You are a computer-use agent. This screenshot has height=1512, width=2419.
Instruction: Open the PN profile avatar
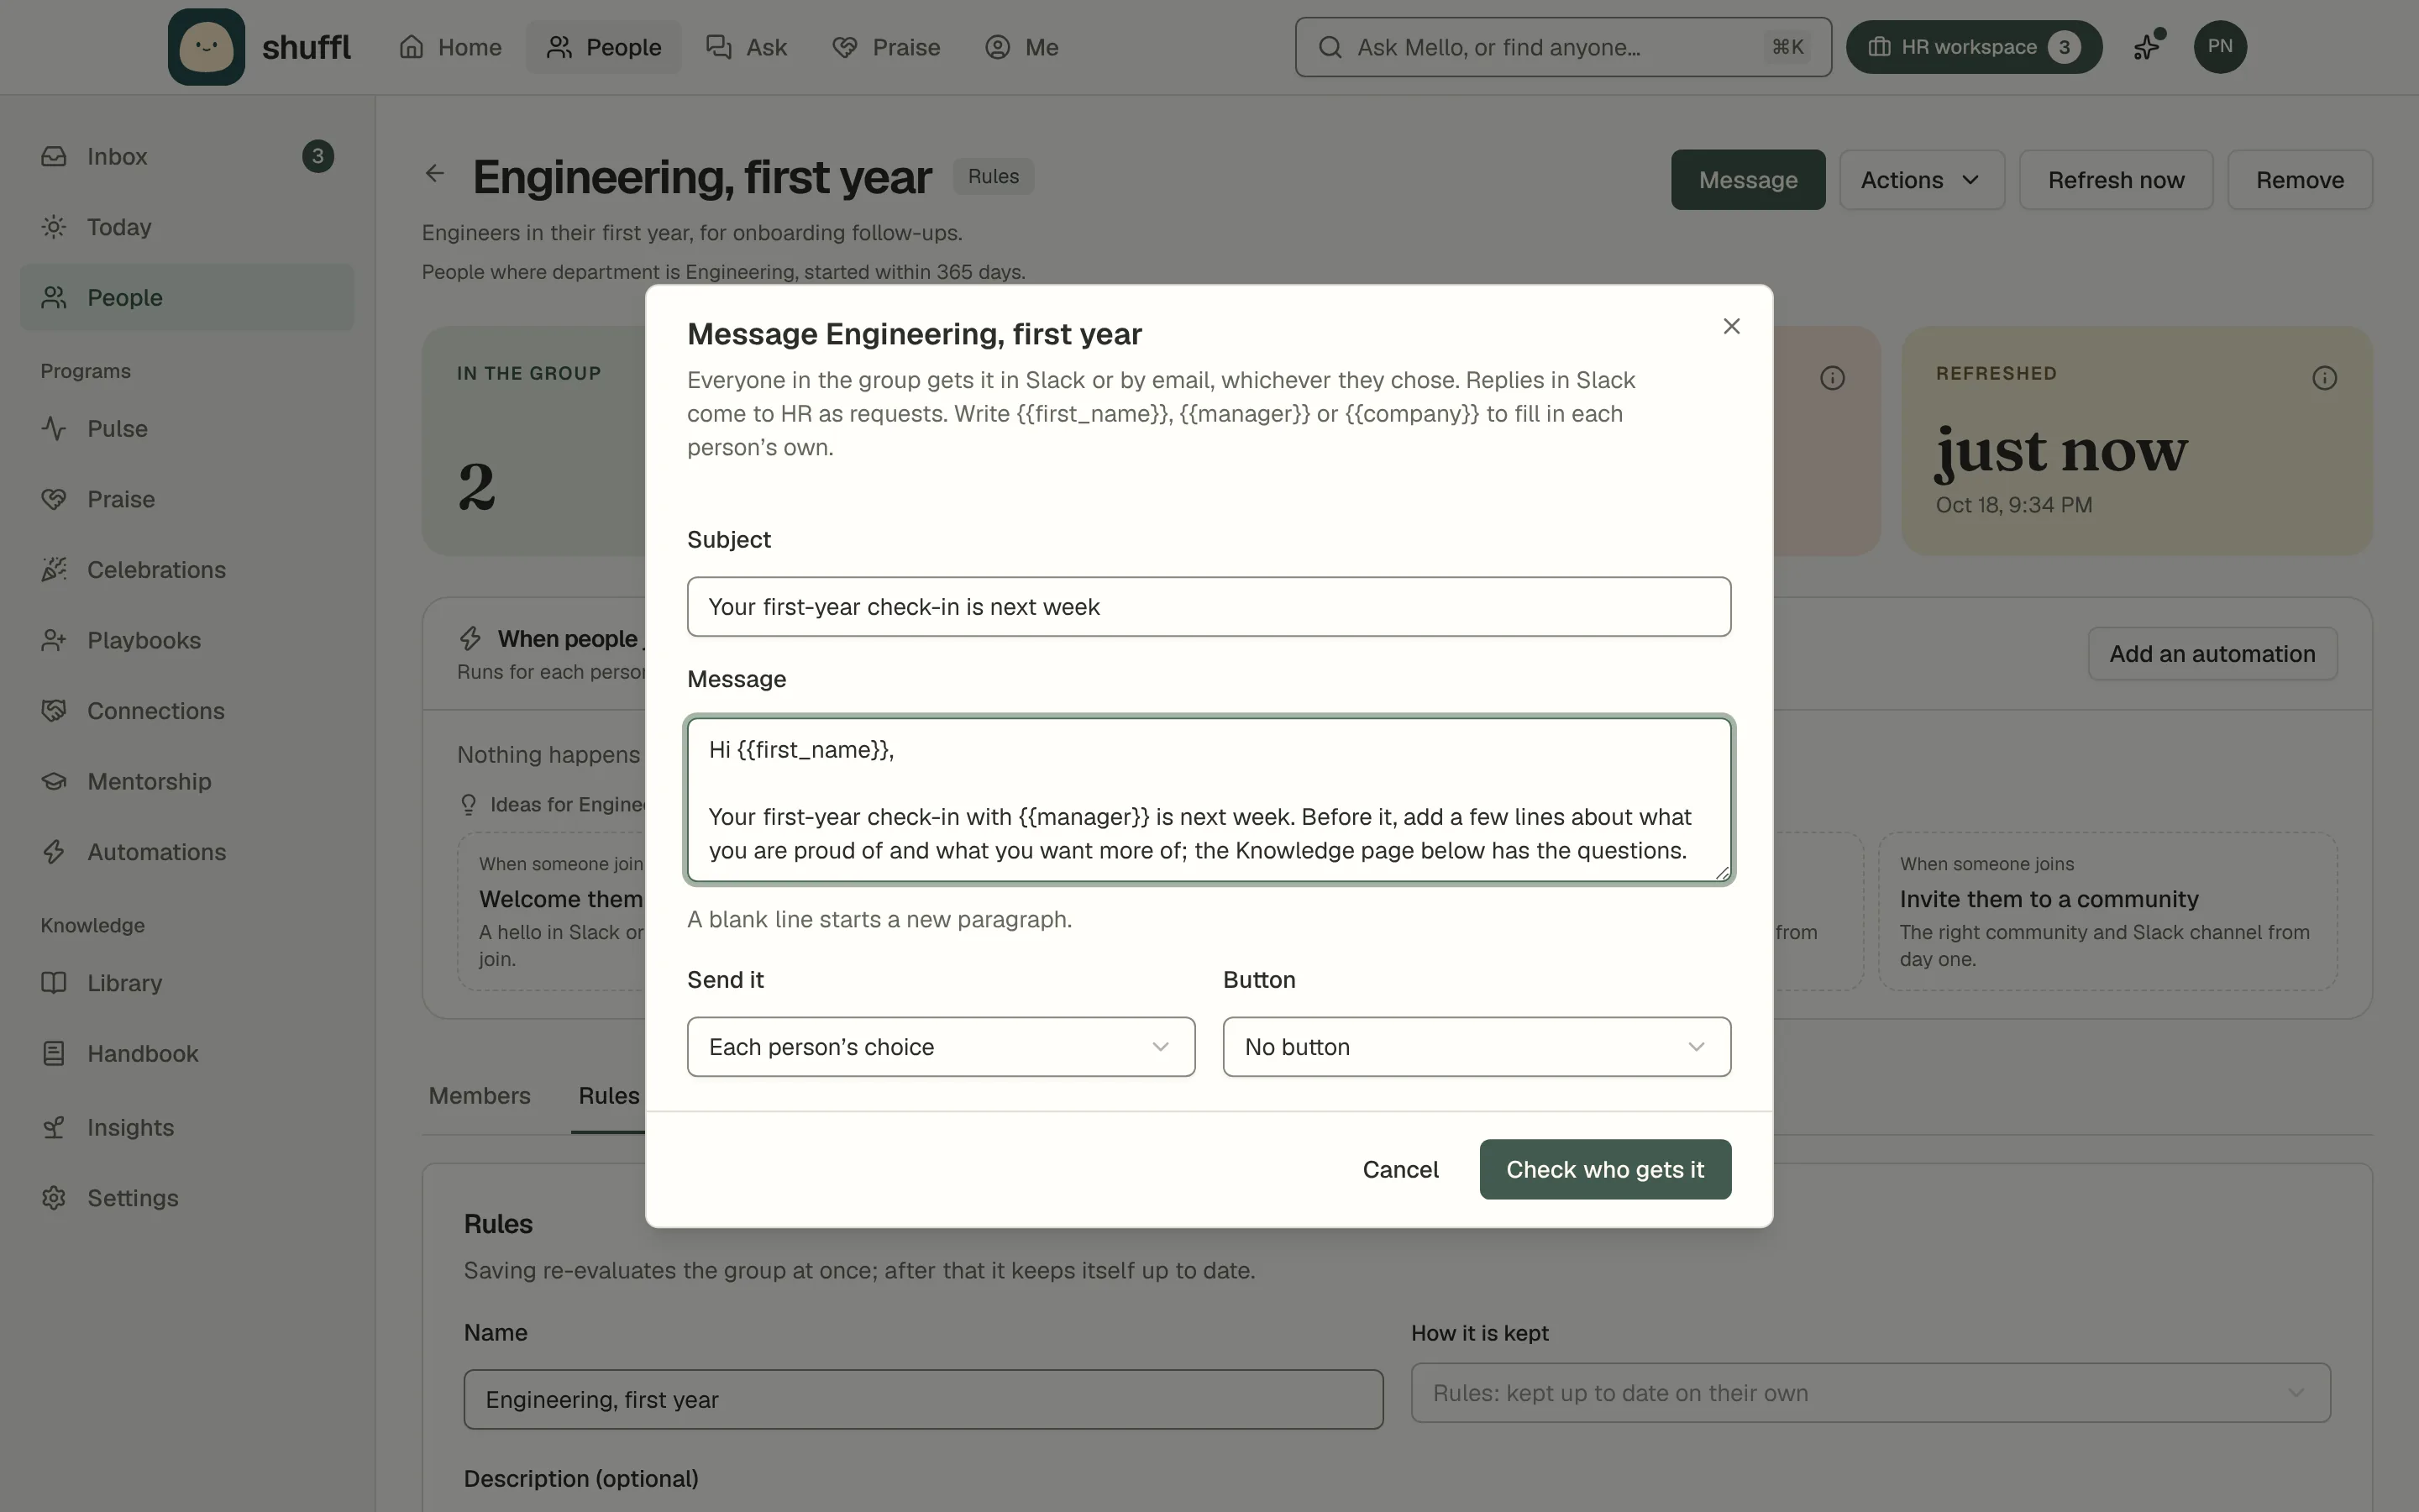(x=2220, y=47)
